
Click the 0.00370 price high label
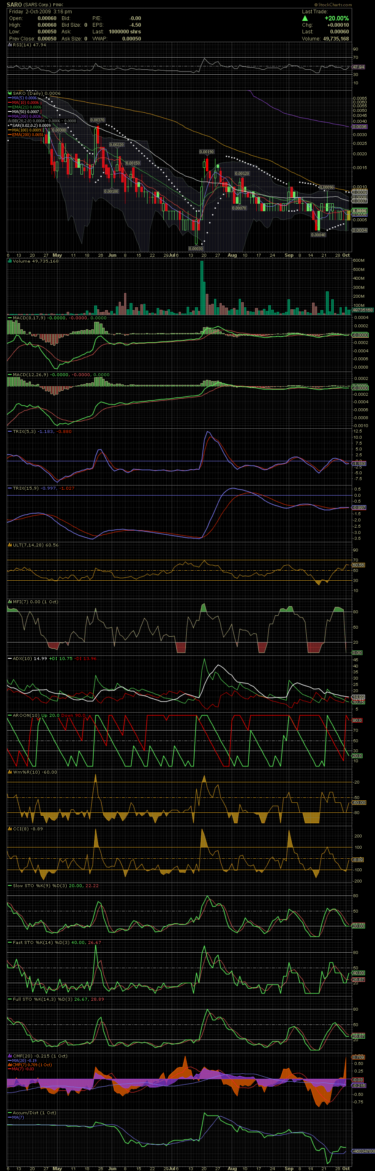(x=97, y=120)
